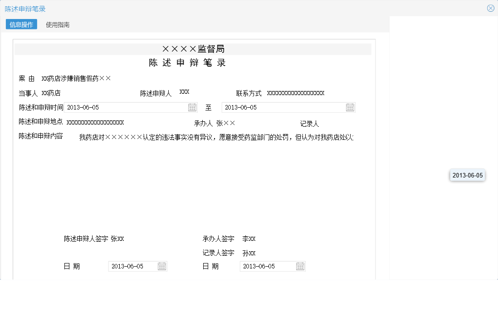Click the 陈述申辩人签字 name 张XX
The image size is (498, 311).
tap(119, 239)
